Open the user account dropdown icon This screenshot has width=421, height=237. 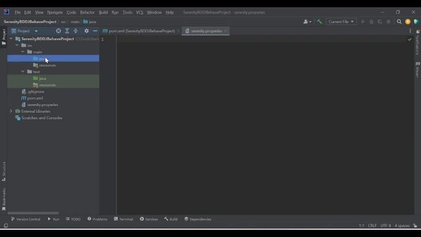pyautogui.click(x=307, y=22)
